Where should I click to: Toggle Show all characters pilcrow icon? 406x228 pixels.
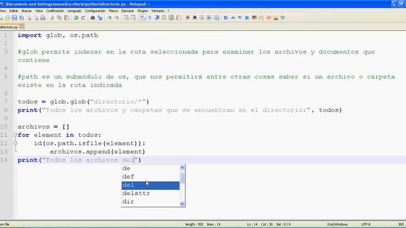pos(150,18)
